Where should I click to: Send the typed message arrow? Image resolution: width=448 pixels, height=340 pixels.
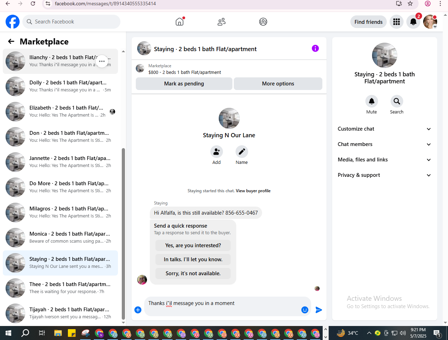319,310
